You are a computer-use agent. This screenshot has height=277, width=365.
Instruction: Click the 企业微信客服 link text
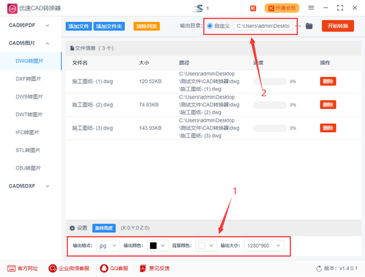(x=74, y=268)
